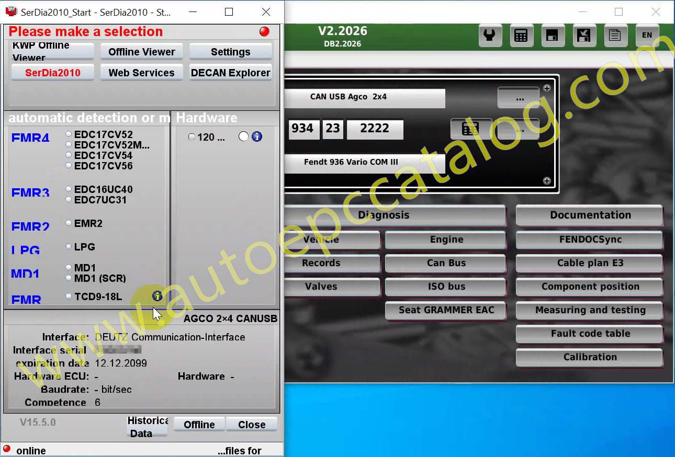
Task: Click the plus icon beside the CAN USB row
Action: point(547,88)
